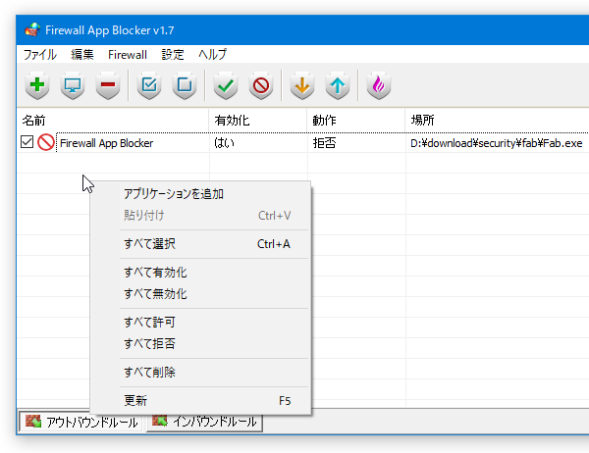Click the orange down arrow toolbar icon
The height and width of the screenshot is (453, 589).
302,85
